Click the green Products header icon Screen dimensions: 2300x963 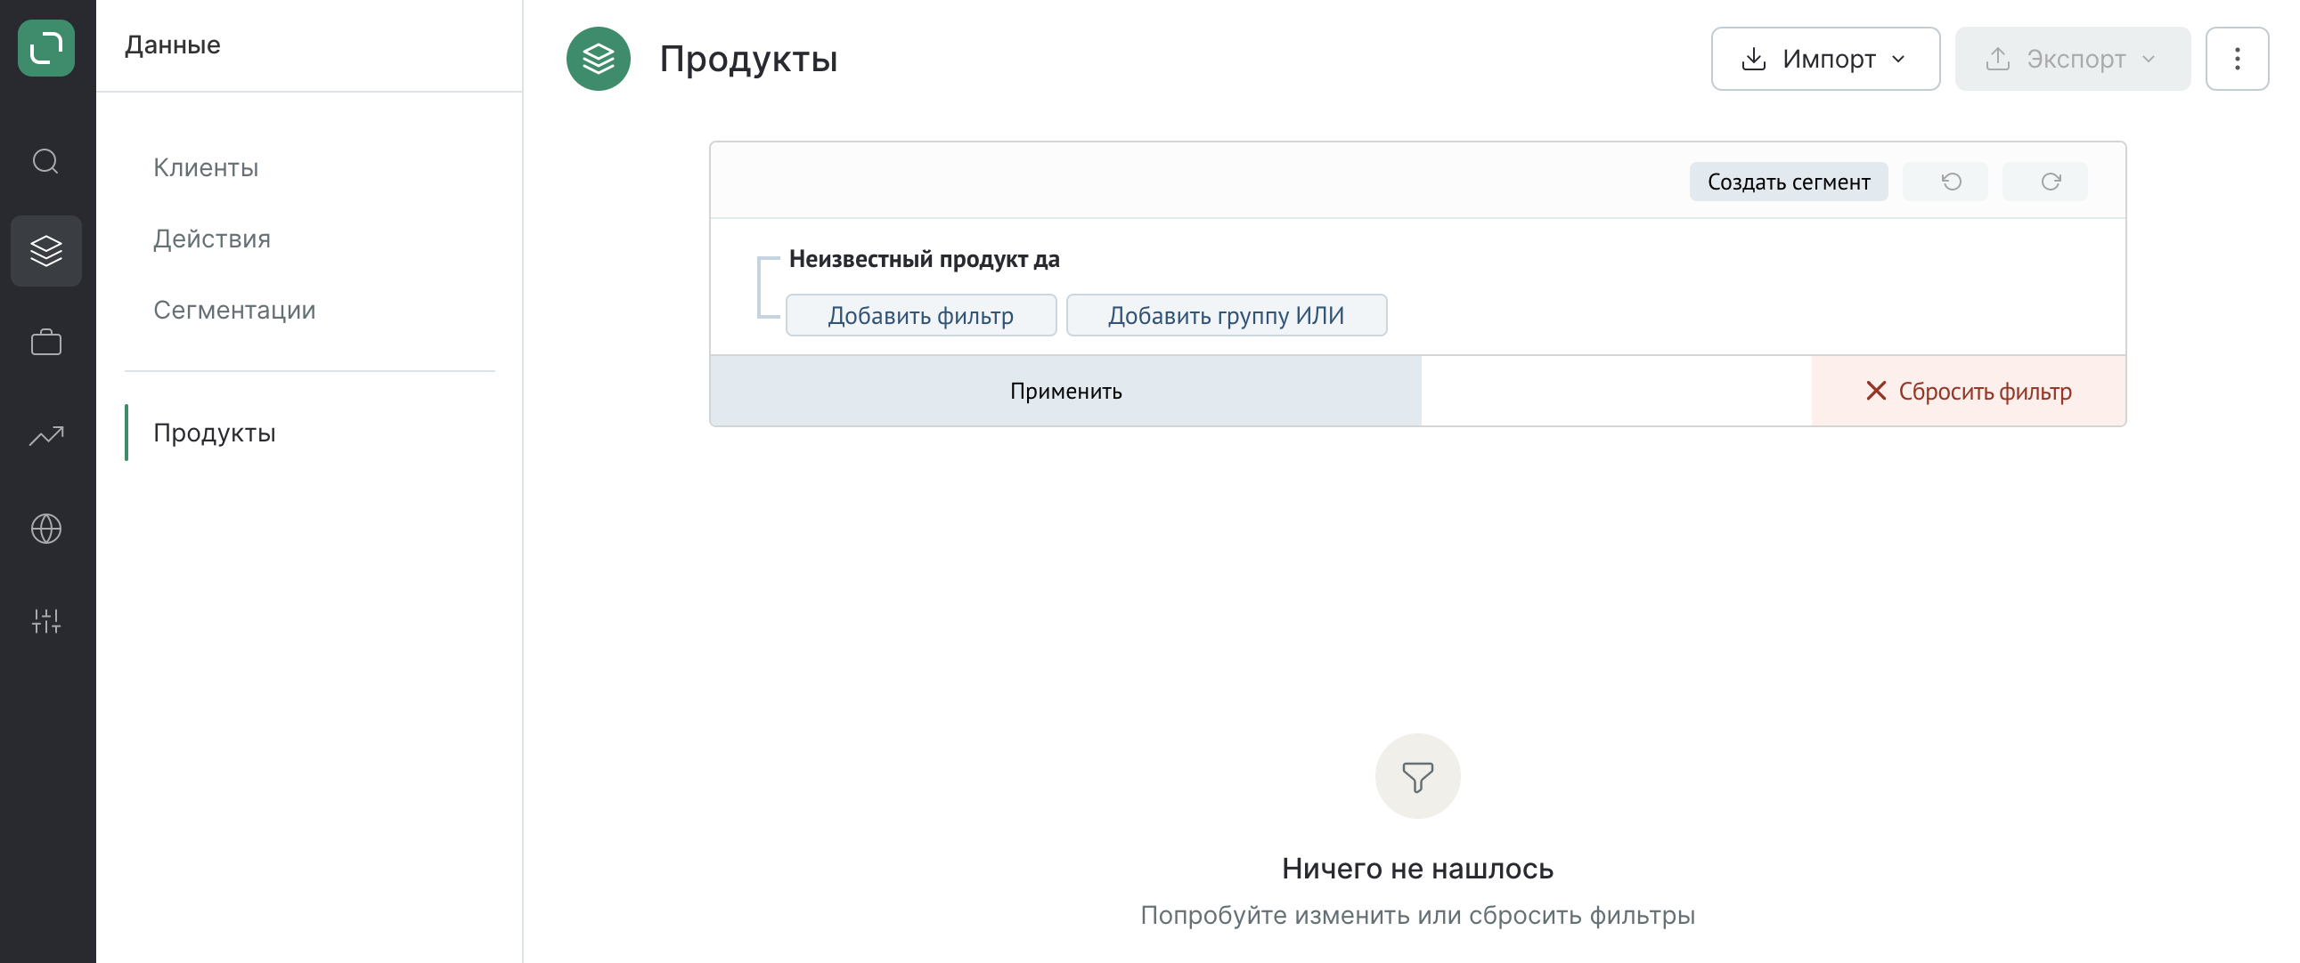pos(599,59)
